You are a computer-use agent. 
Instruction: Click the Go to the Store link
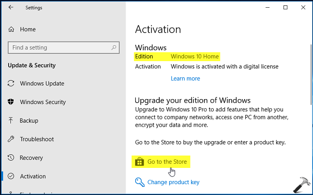pos(167,162)
